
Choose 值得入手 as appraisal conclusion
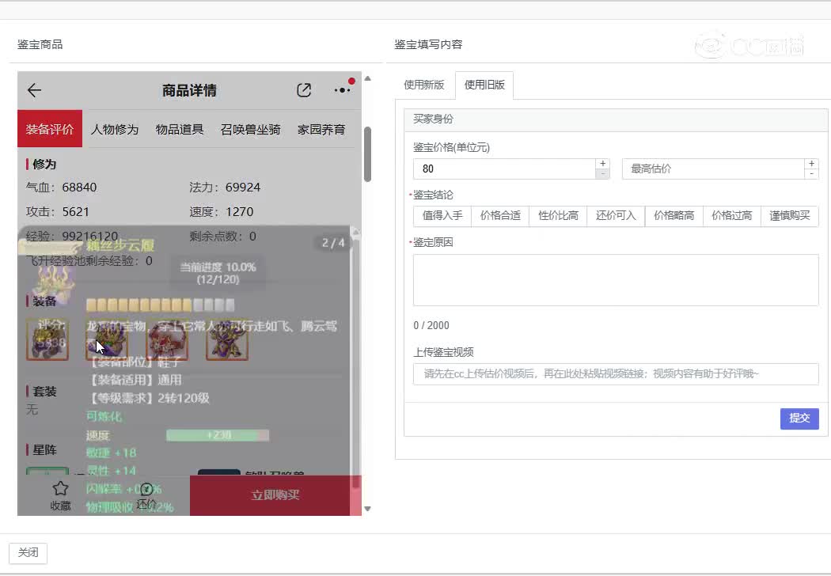[442, 216]
